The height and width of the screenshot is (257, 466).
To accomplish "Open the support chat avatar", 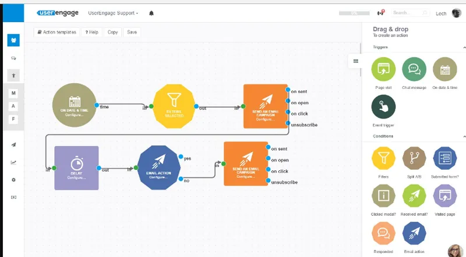I will (455, 251).
